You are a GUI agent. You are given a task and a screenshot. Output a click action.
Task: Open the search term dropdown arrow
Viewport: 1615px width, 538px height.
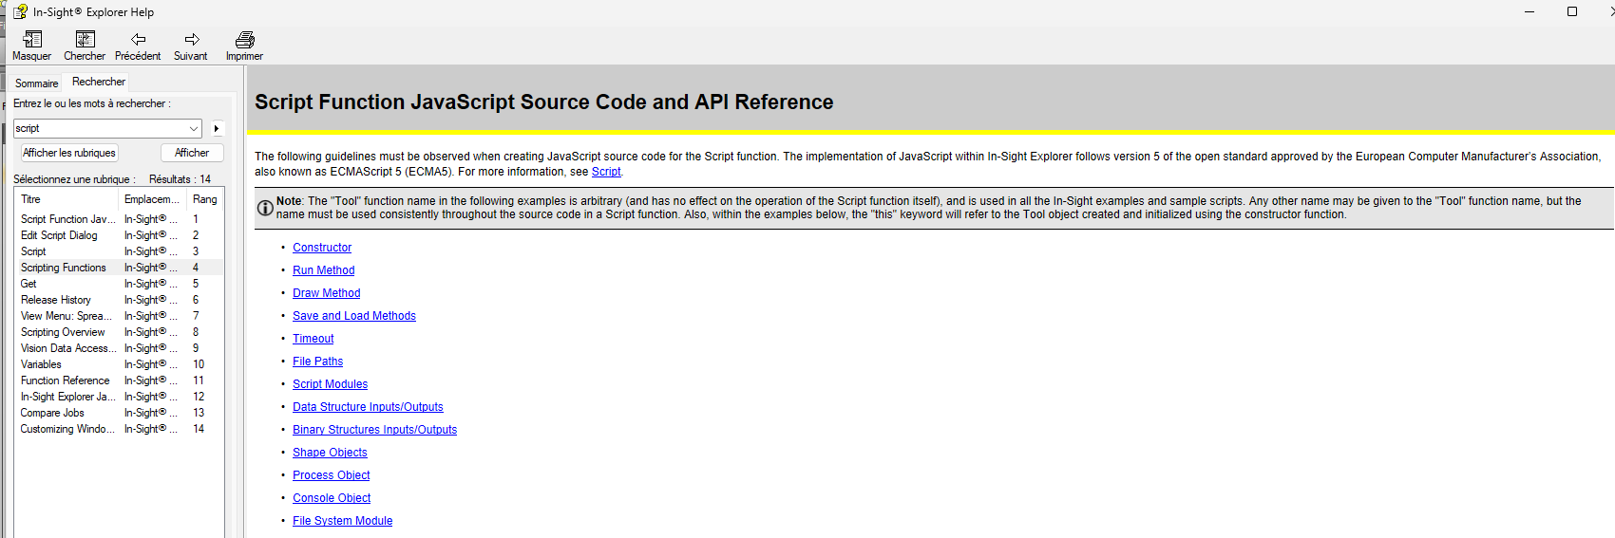click(x=194, y=128)
